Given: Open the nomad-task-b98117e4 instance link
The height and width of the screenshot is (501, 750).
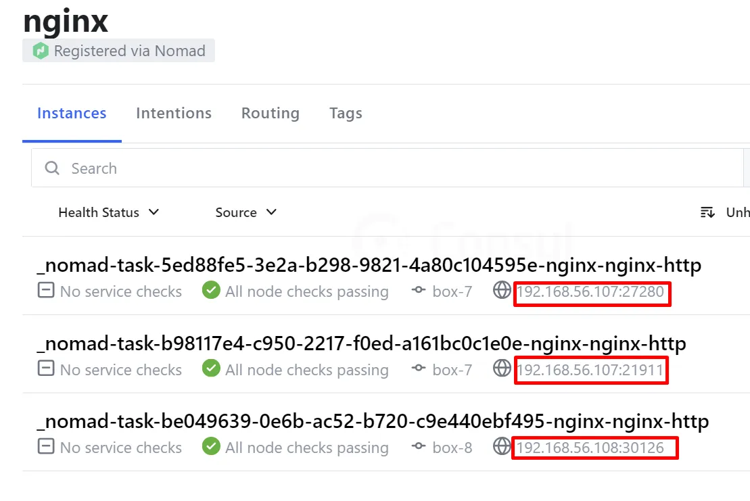Looking at the screenshot, I should click(361, 343).
